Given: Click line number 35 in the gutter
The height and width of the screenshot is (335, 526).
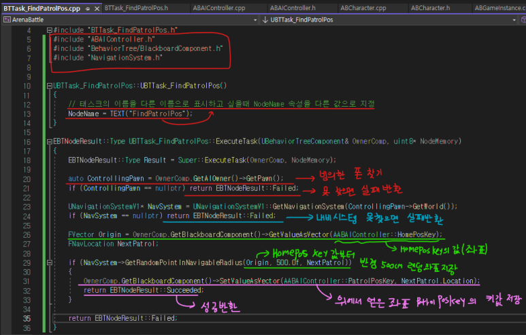Looking at the screenshot, I should [27, 318].
